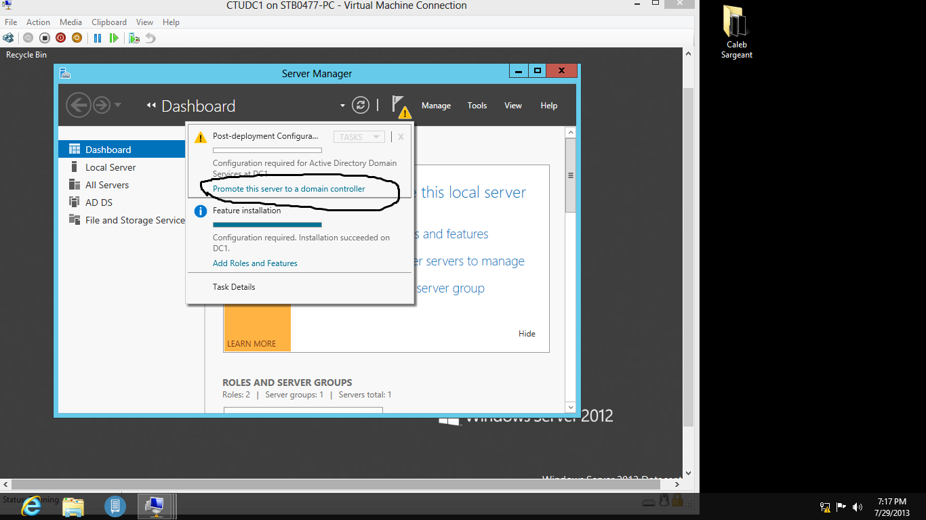This screenshot has width=926, height=520.
Task: Click the Revert arrow icon in VM toolbar
Action: (150, 38)
